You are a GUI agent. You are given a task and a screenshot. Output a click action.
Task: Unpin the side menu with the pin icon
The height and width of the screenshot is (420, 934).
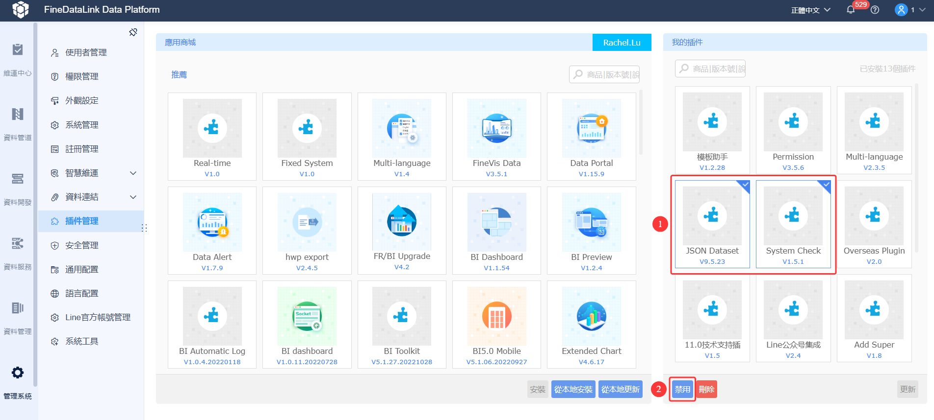pyautogui.click(x=133, y=32)
